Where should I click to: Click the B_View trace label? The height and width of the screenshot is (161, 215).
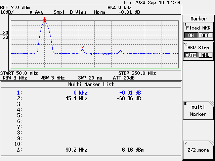78,12
